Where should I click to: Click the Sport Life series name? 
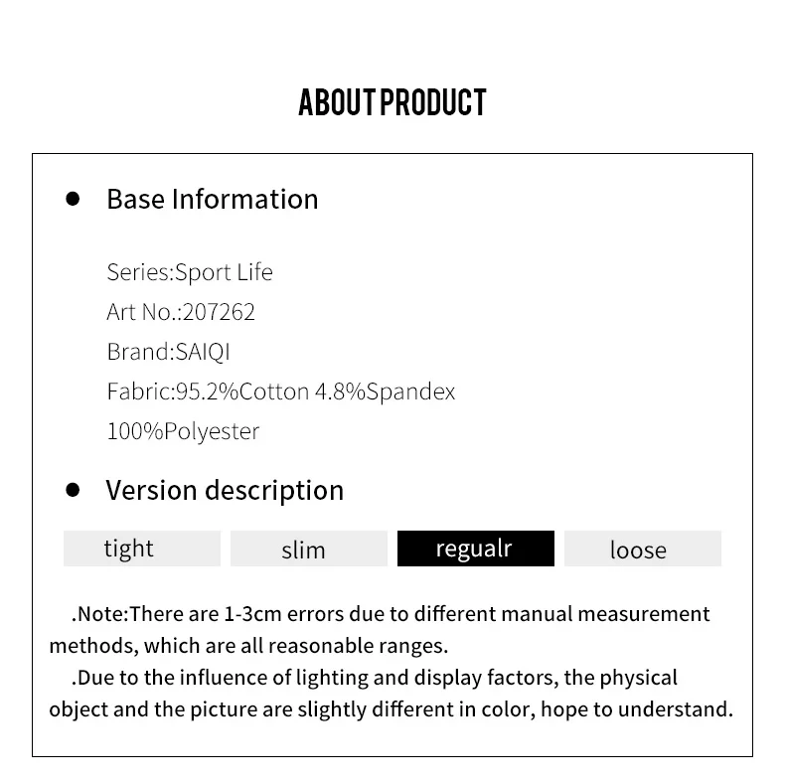(224, 272)
